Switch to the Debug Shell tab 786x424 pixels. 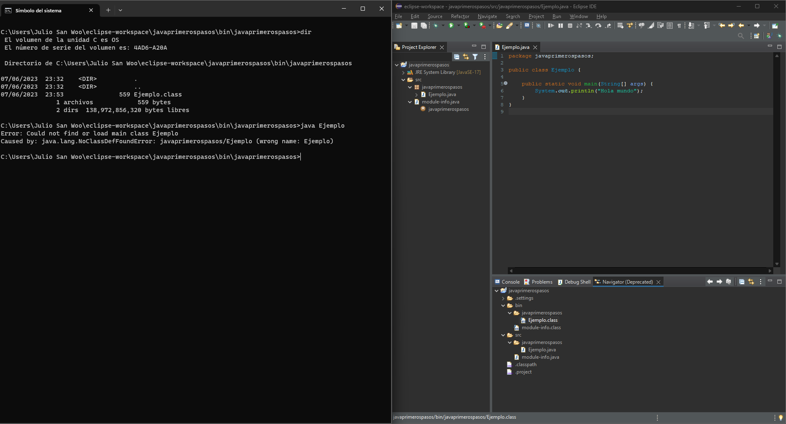pos(574,282)
